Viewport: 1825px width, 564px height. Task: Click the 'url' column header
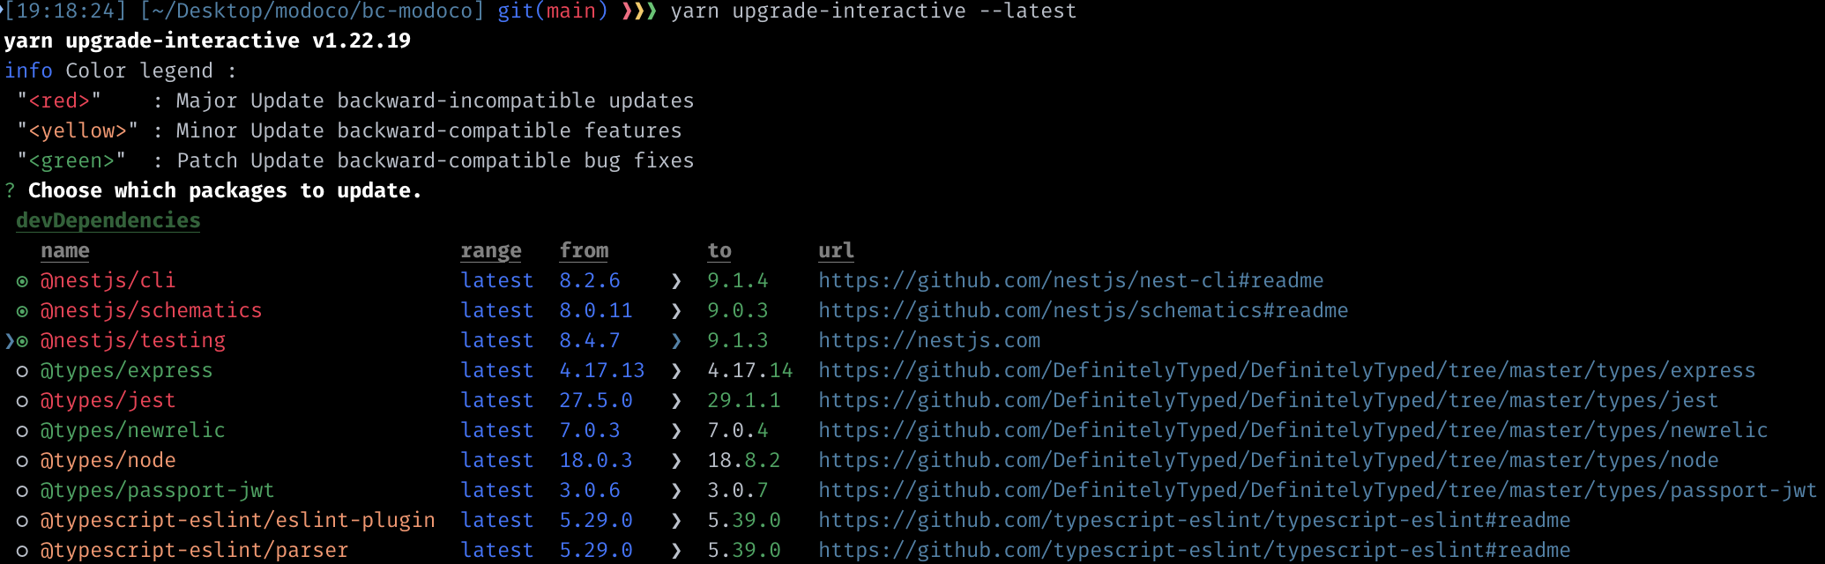coord(836,250)
